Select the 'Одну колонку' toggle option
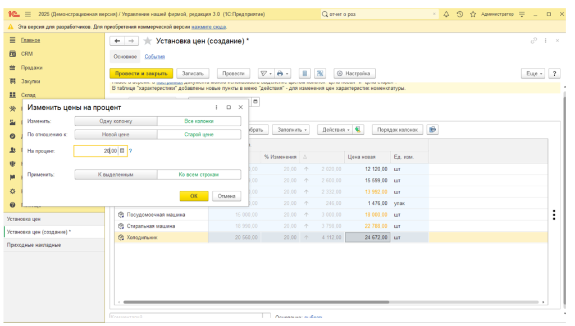The height and width of the screenshot is (326, 575). coord(116,121)
